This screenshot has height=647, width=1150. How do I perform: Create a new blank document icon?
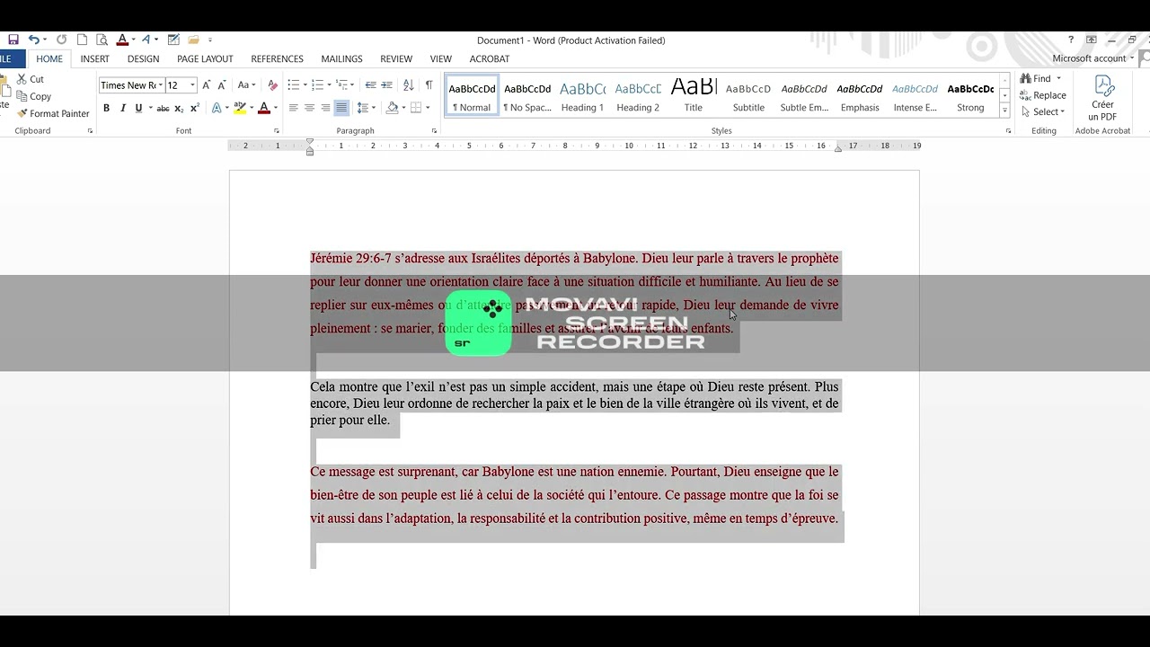tap(82, 40)
